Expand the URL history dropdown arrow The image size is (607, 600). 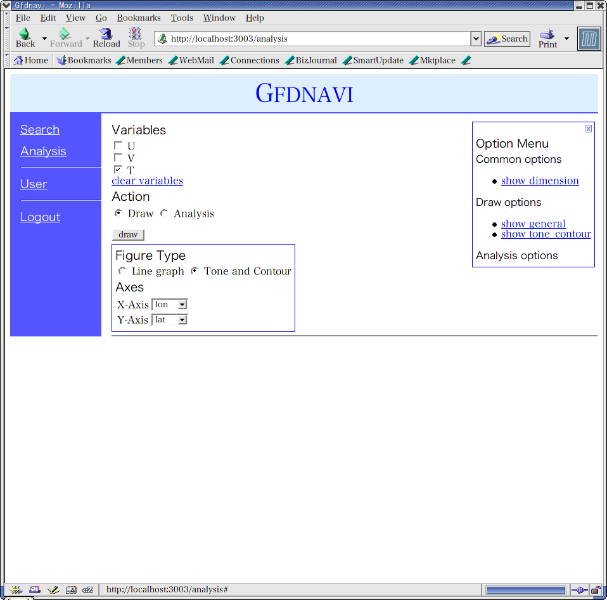tap(476, 39)
